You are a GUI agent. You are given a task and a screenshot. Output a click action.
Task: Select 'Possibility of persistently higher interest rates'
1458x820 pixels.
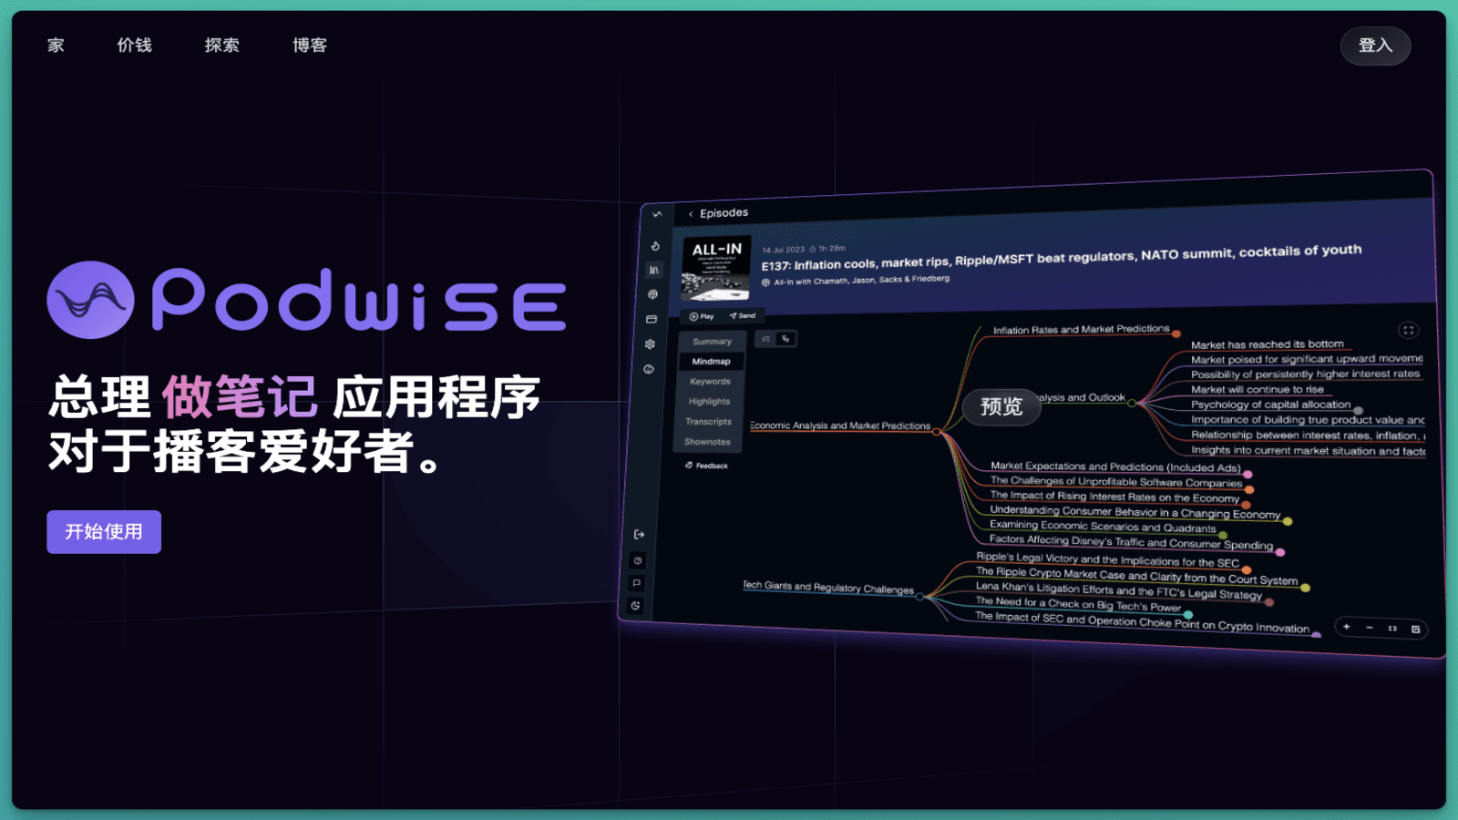(1305, 374)
